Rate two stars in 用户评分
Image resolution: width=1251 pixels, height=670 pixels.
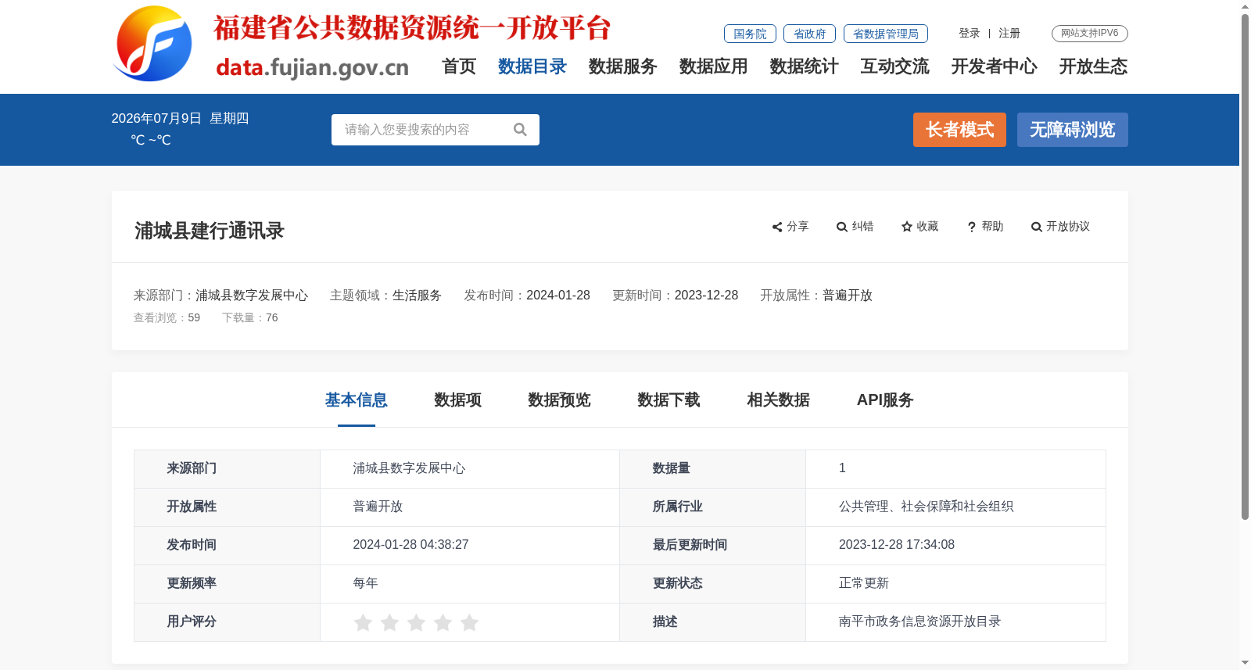389,622
